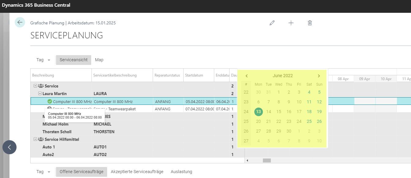Click Grafische Planung breadcrumb text
The image size is (411, 178).
(x=47, y=23)
